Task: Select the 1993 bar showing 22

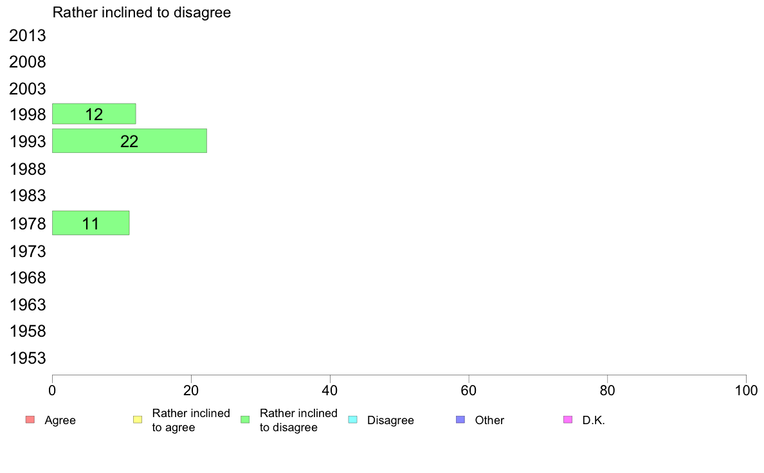Action: pos(130,141)
